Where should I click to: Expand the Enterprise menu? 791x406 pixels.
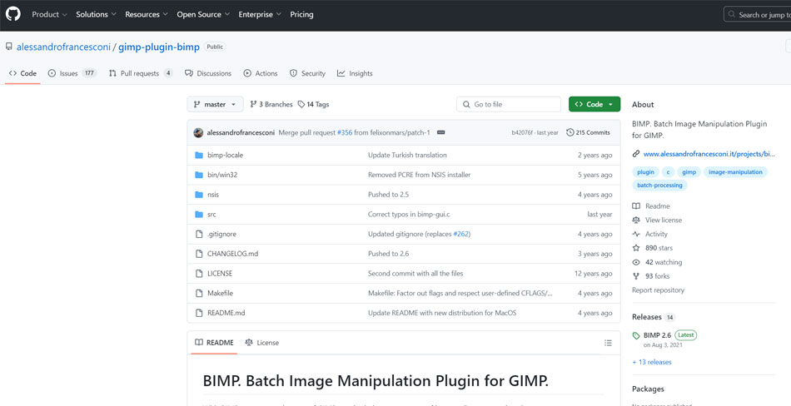pyautogui.click(x=259, y=15)
